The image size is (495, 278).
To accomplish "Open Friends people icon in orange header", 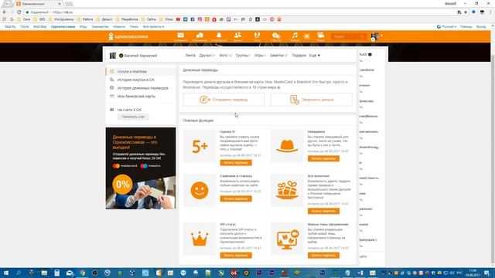I will [x=237, y=36].
